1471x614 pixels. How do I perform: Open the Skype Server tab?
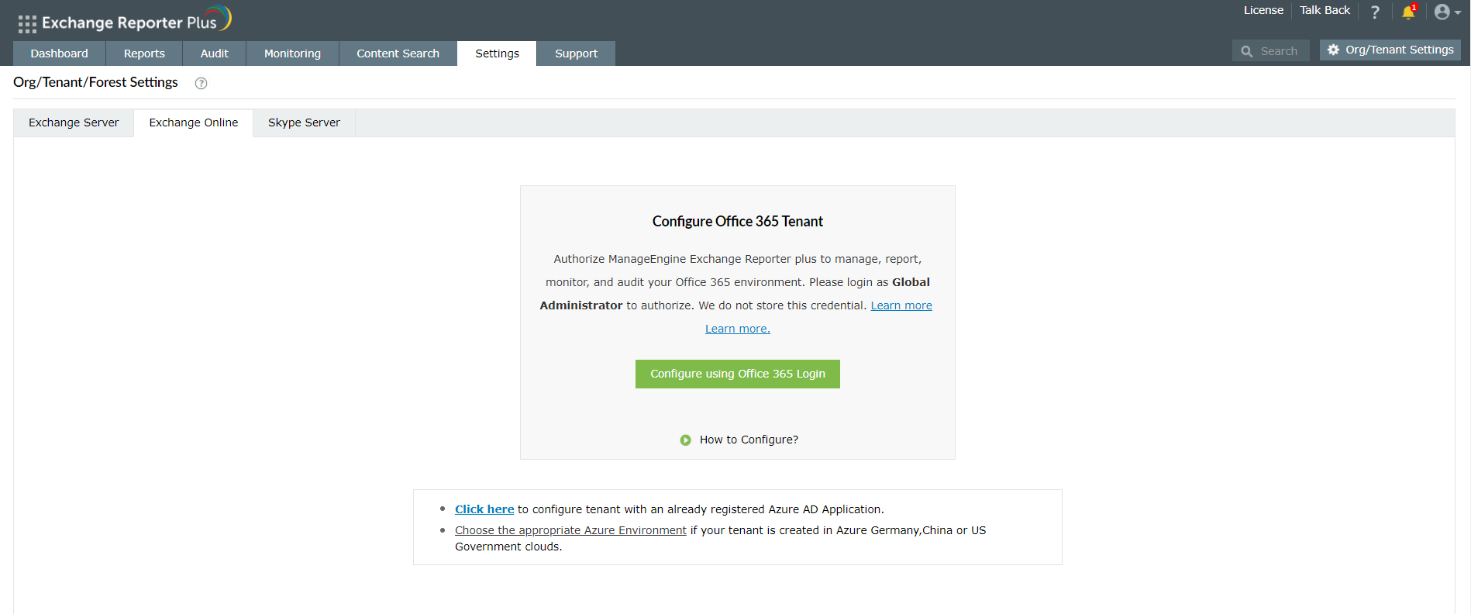pos(304,122)
